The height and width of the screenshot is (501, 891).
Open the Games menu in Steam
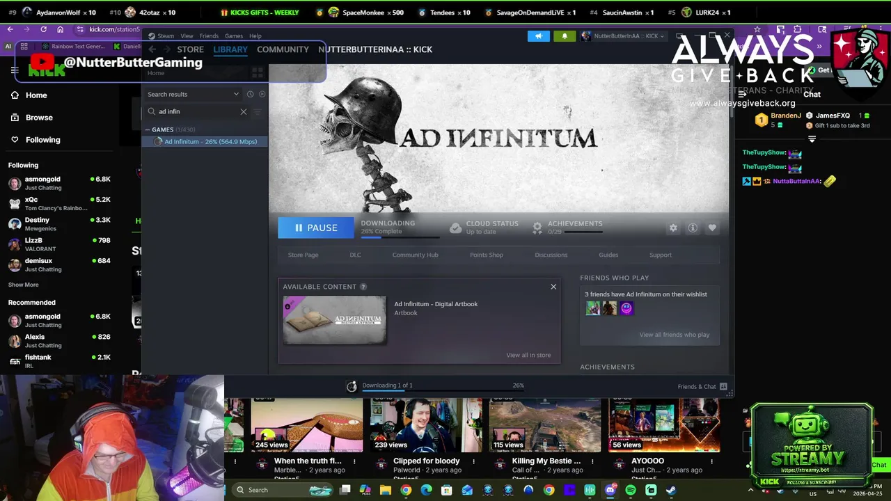tap(234, 36)
